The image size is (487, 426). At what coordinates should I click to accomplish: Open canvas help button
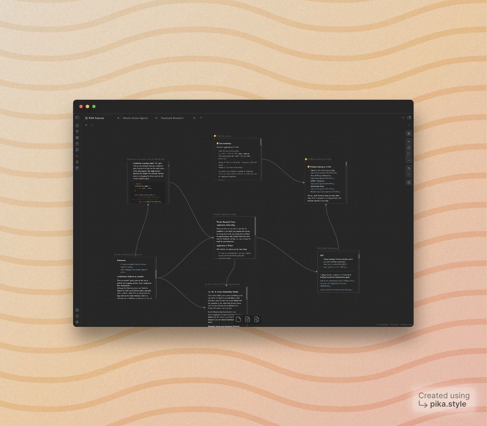[409, 183]
